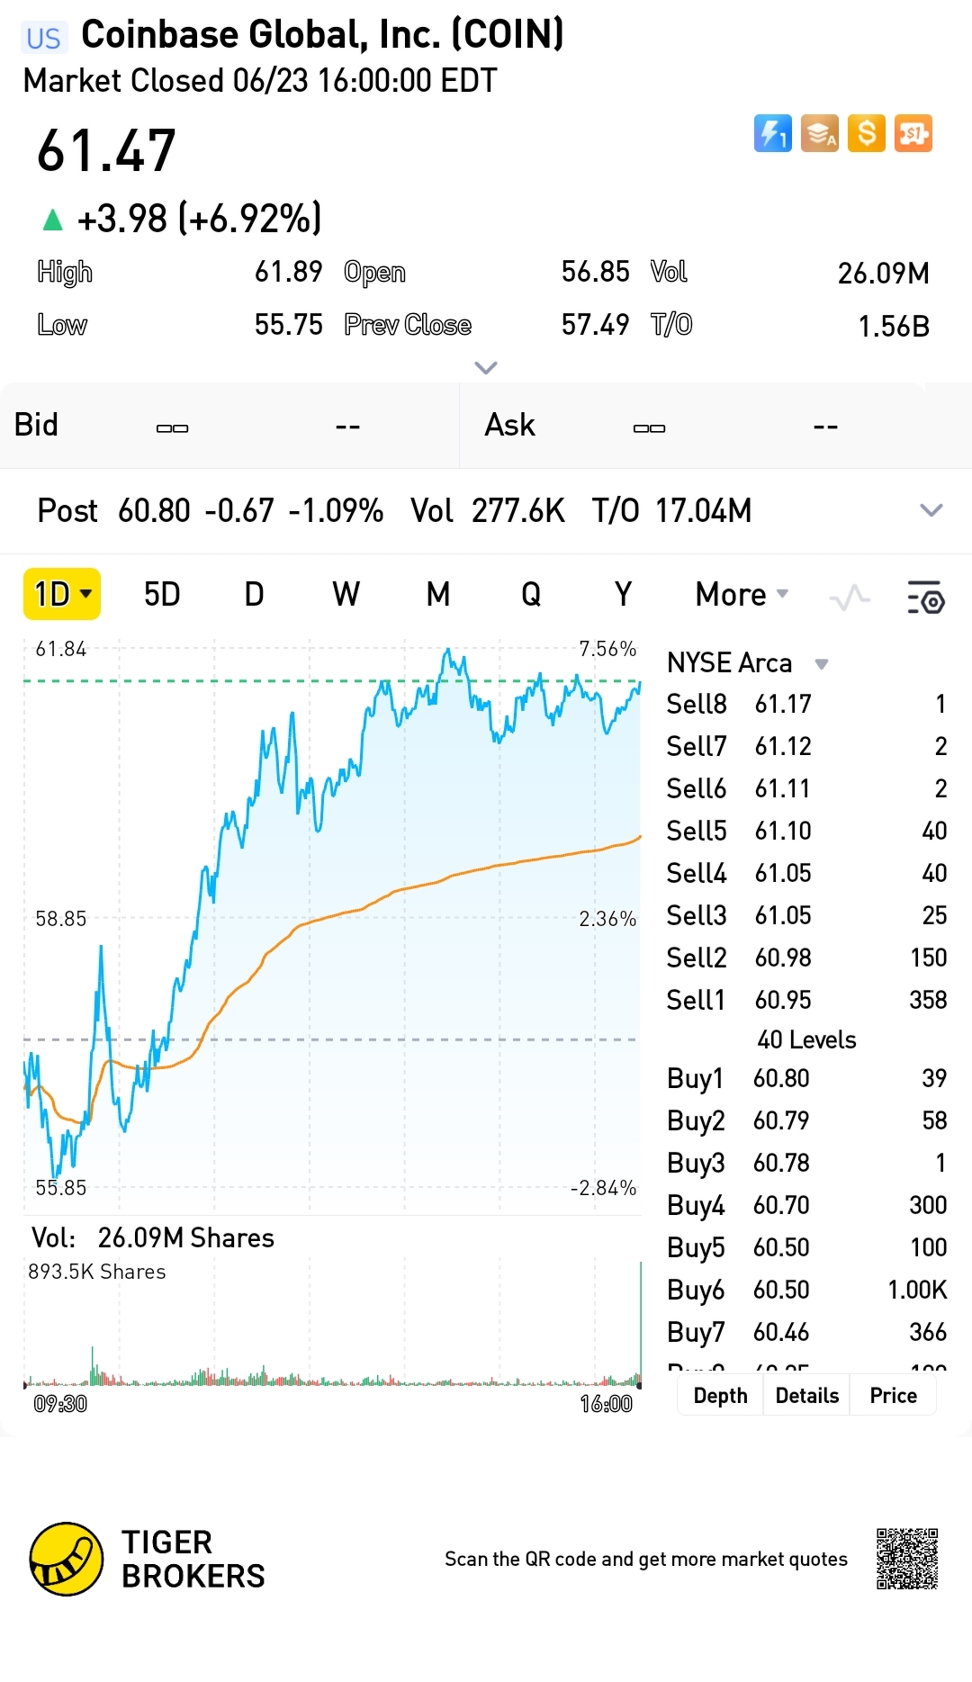Viewport: 972px width, 1682px height.
Task: Switch to the monthly M chart tab
Action: (437, 595)
